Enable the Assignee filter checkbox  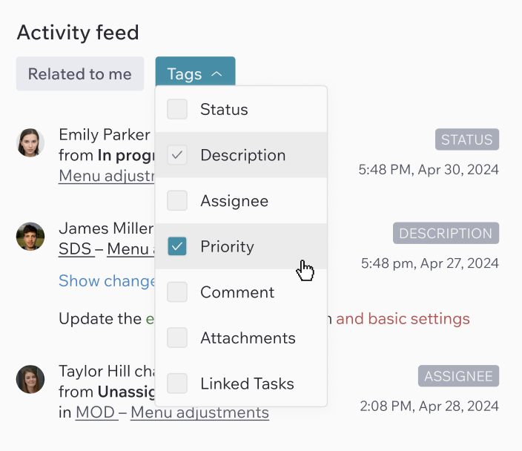[177, 200]
